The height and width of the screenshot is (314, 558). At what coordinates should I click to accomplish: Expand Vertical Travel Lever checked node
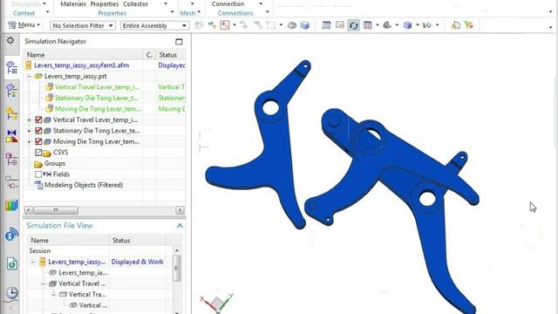(x=30, y=120)
